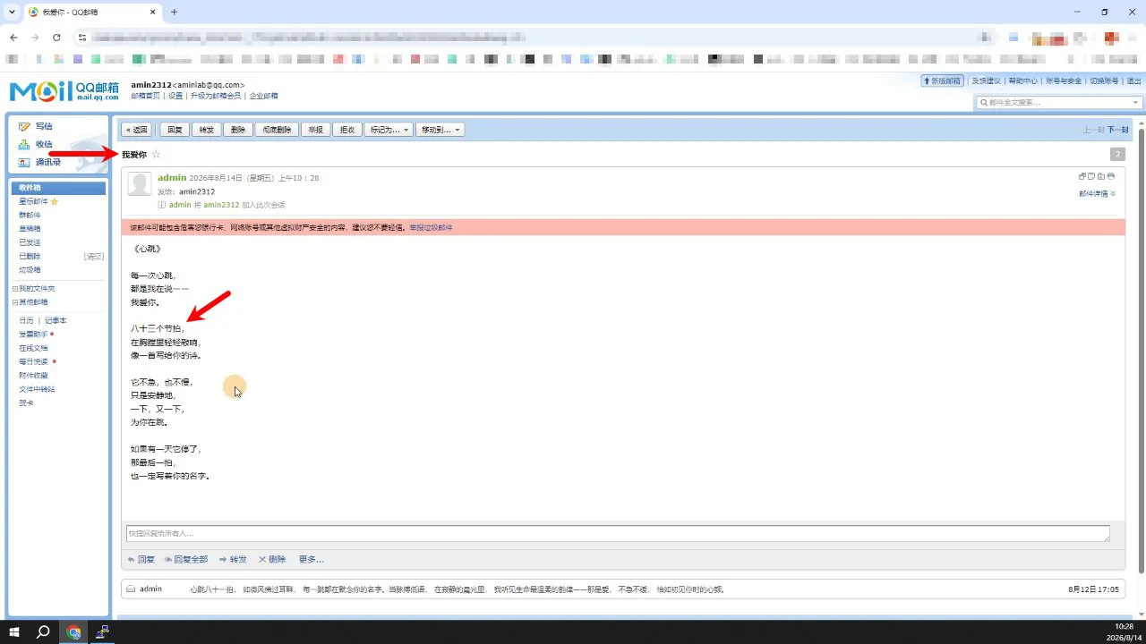
Task: Open 星标邮件 folder
Action: (33, 201)
